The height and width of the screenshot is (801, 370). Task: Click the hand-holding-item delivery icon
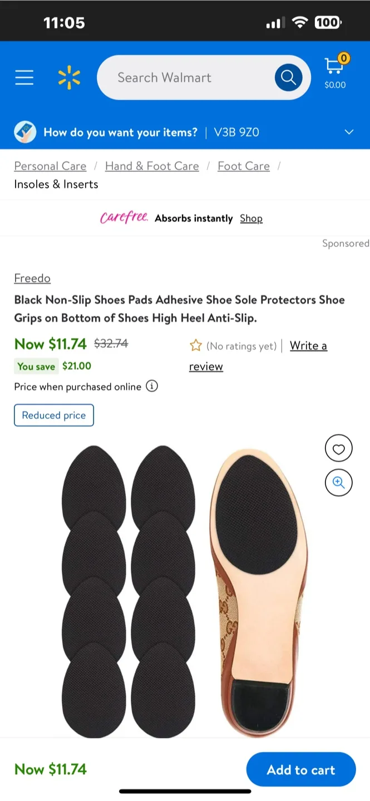[x=25, y=132]
